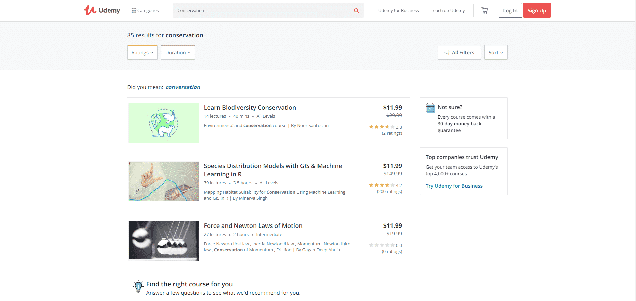Open the All Filters panel

tap(459, 52)
